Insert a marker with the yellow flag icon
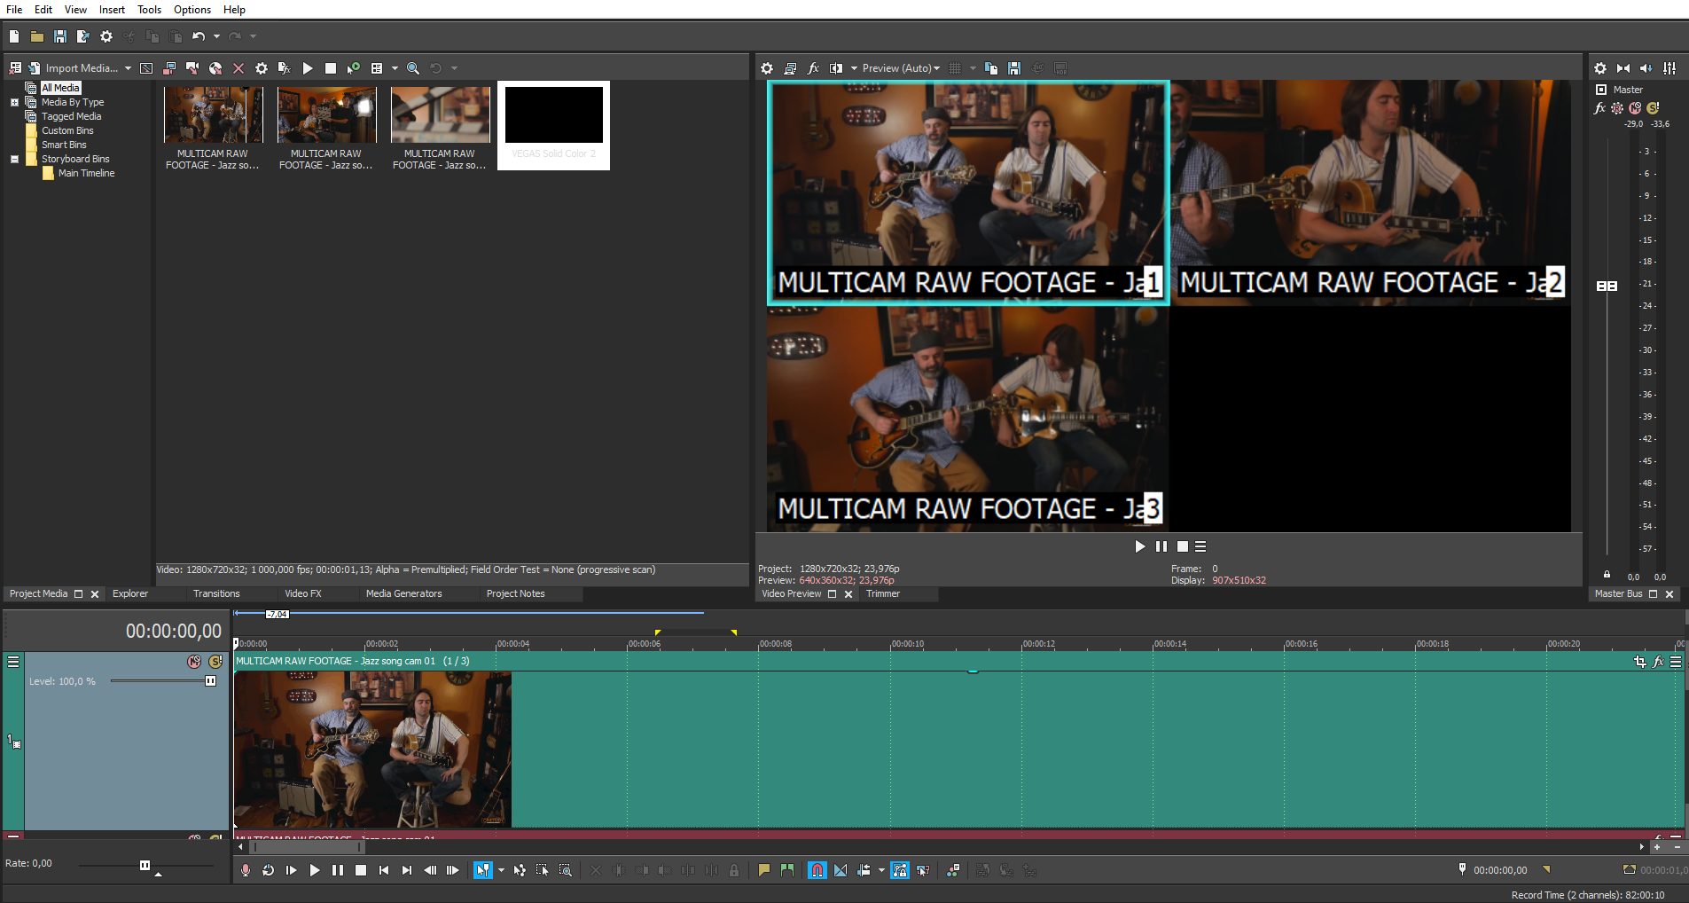 (x=763, y=870)
